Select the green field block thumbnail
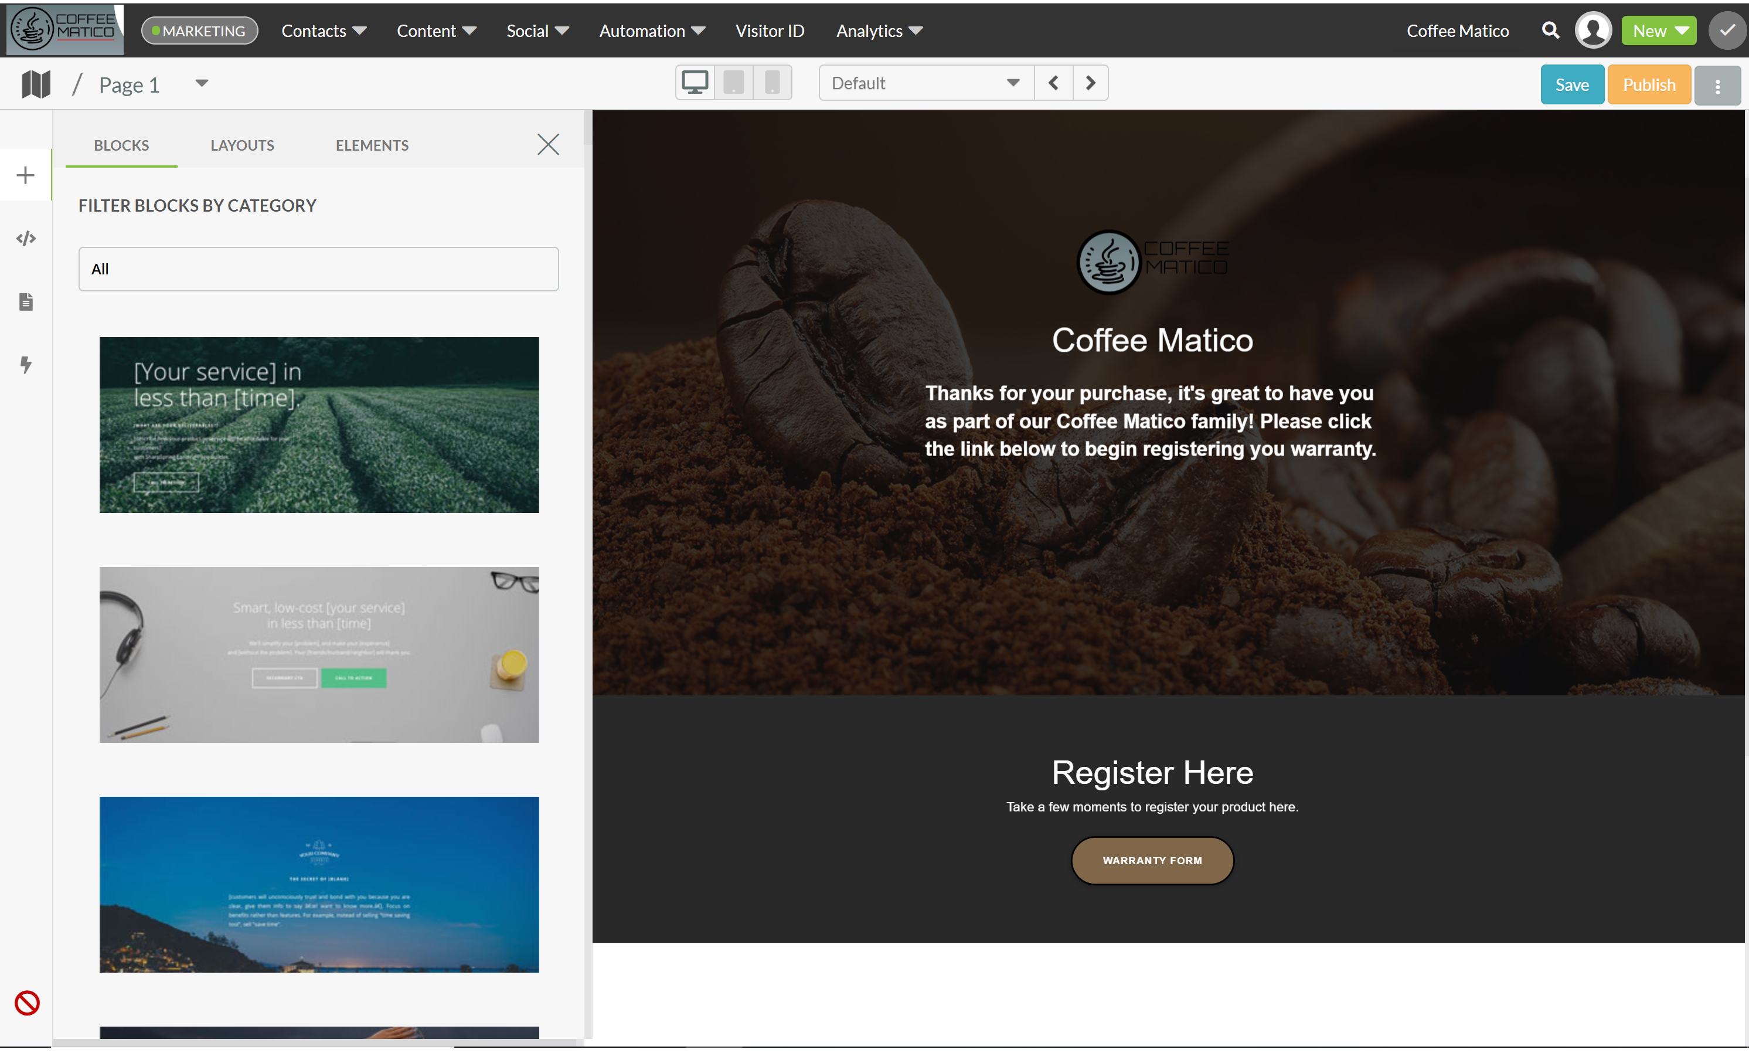Image resolution: width=1749 pixels, height=1053 pixels. (x=318, y=424)
